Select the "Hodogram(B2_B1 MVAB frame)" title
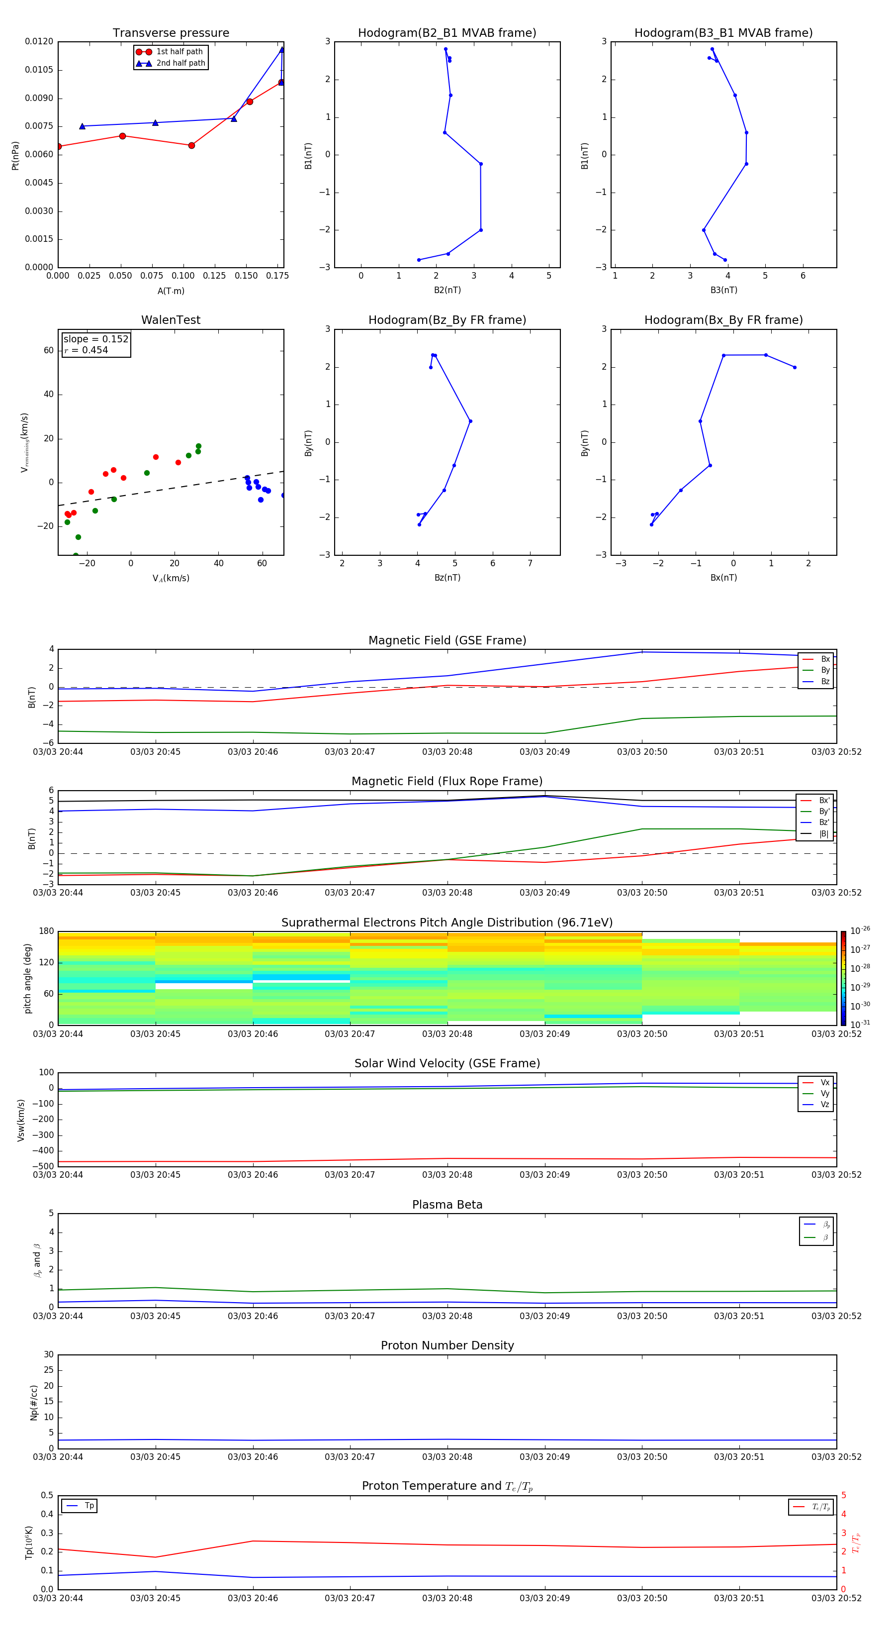Viewport: 895px width, 1642px height. (447, 33)
